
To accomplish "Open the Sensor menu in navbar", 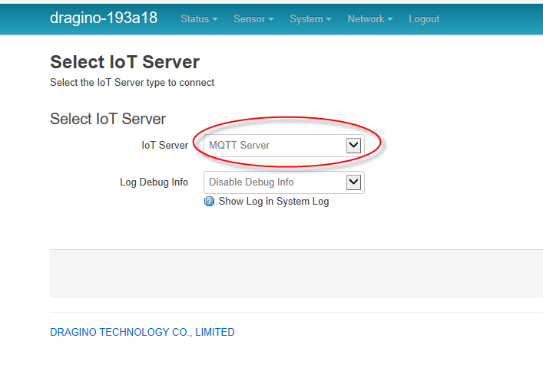I will pyautogui.click(x=253, y=18).
